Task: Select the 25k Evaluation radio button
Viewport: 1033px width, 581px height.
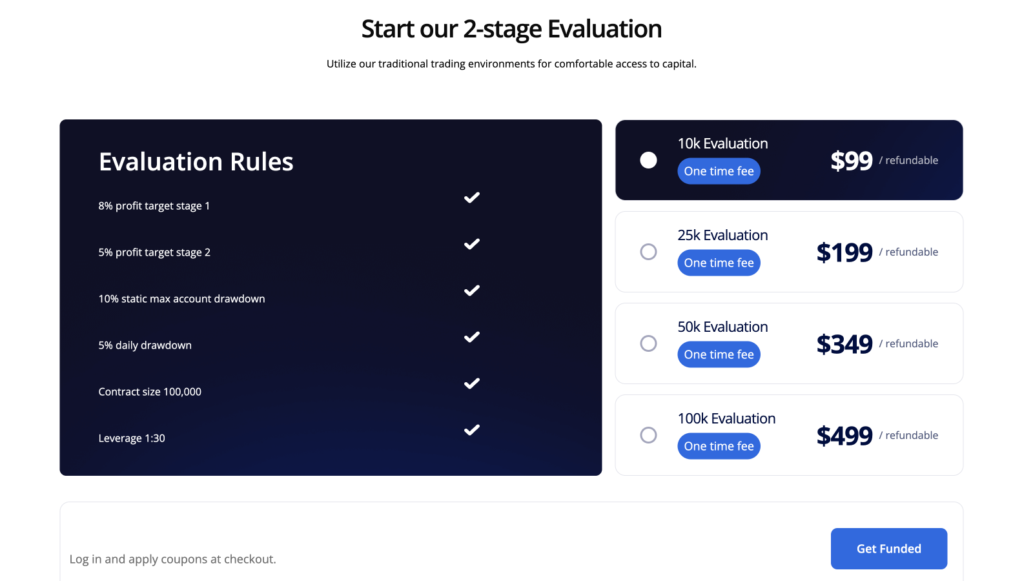Action: point(648,252)
